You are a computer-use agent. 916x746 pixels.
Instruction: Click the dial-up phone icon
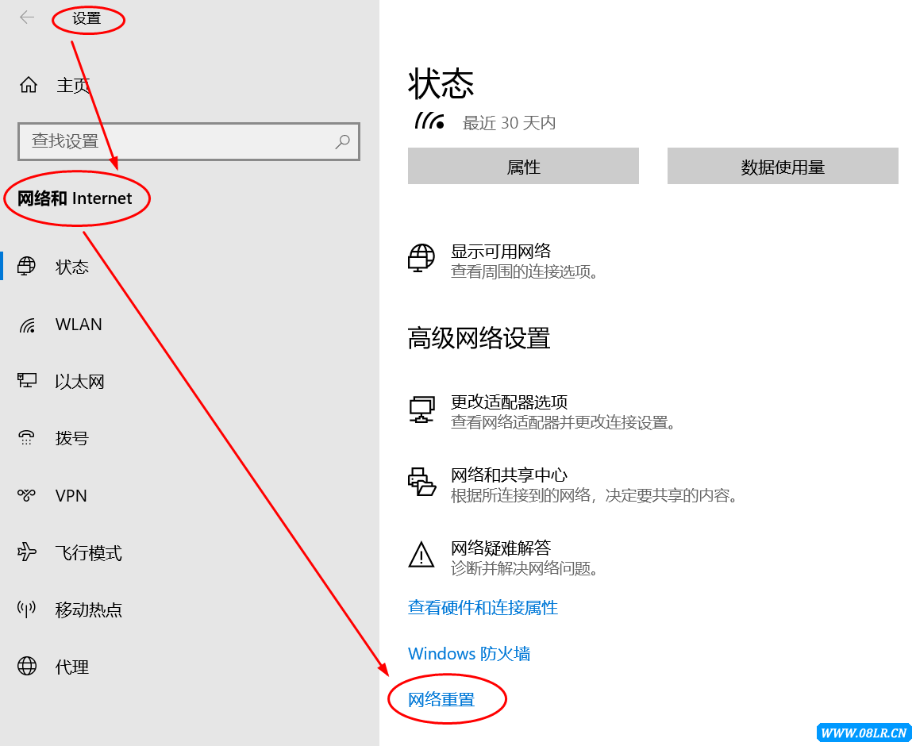pos(26,437)
